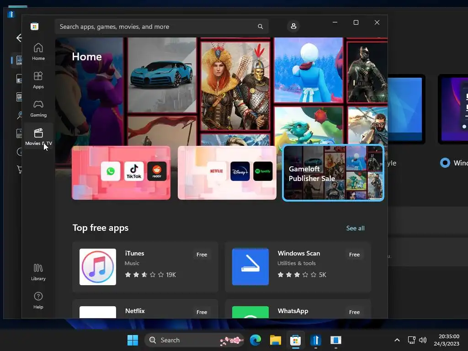Select the Win radio button in background window

click(x=445, y=163)
